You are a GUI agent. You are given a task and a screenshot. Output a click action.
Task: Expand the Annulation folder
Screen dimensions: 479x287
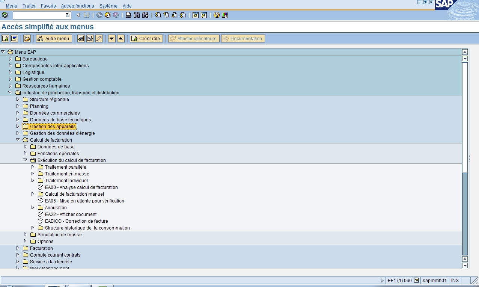[33, 207]
